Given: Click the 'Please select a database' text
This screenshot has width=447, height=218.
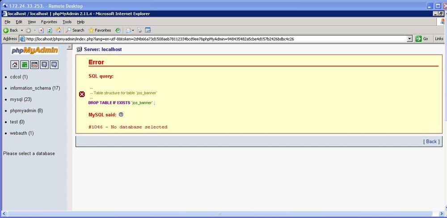Looking at the screenshot, I should (29, 154).
